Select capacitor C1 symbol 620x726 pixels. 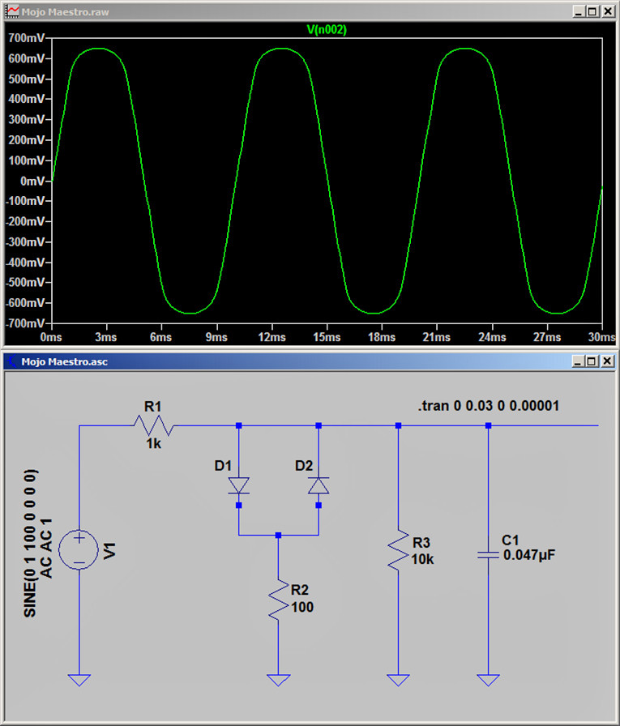point(488,554)
